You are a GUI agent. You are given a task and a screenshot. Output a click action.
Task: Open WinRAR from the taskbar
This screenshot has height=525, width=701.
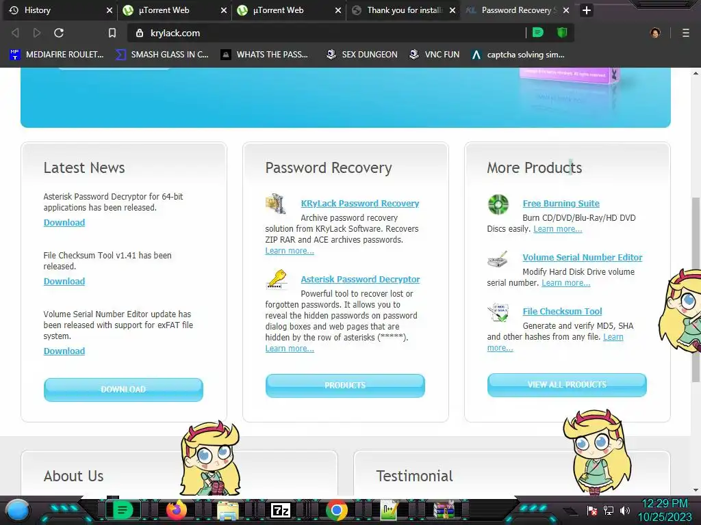coord(444,510)
